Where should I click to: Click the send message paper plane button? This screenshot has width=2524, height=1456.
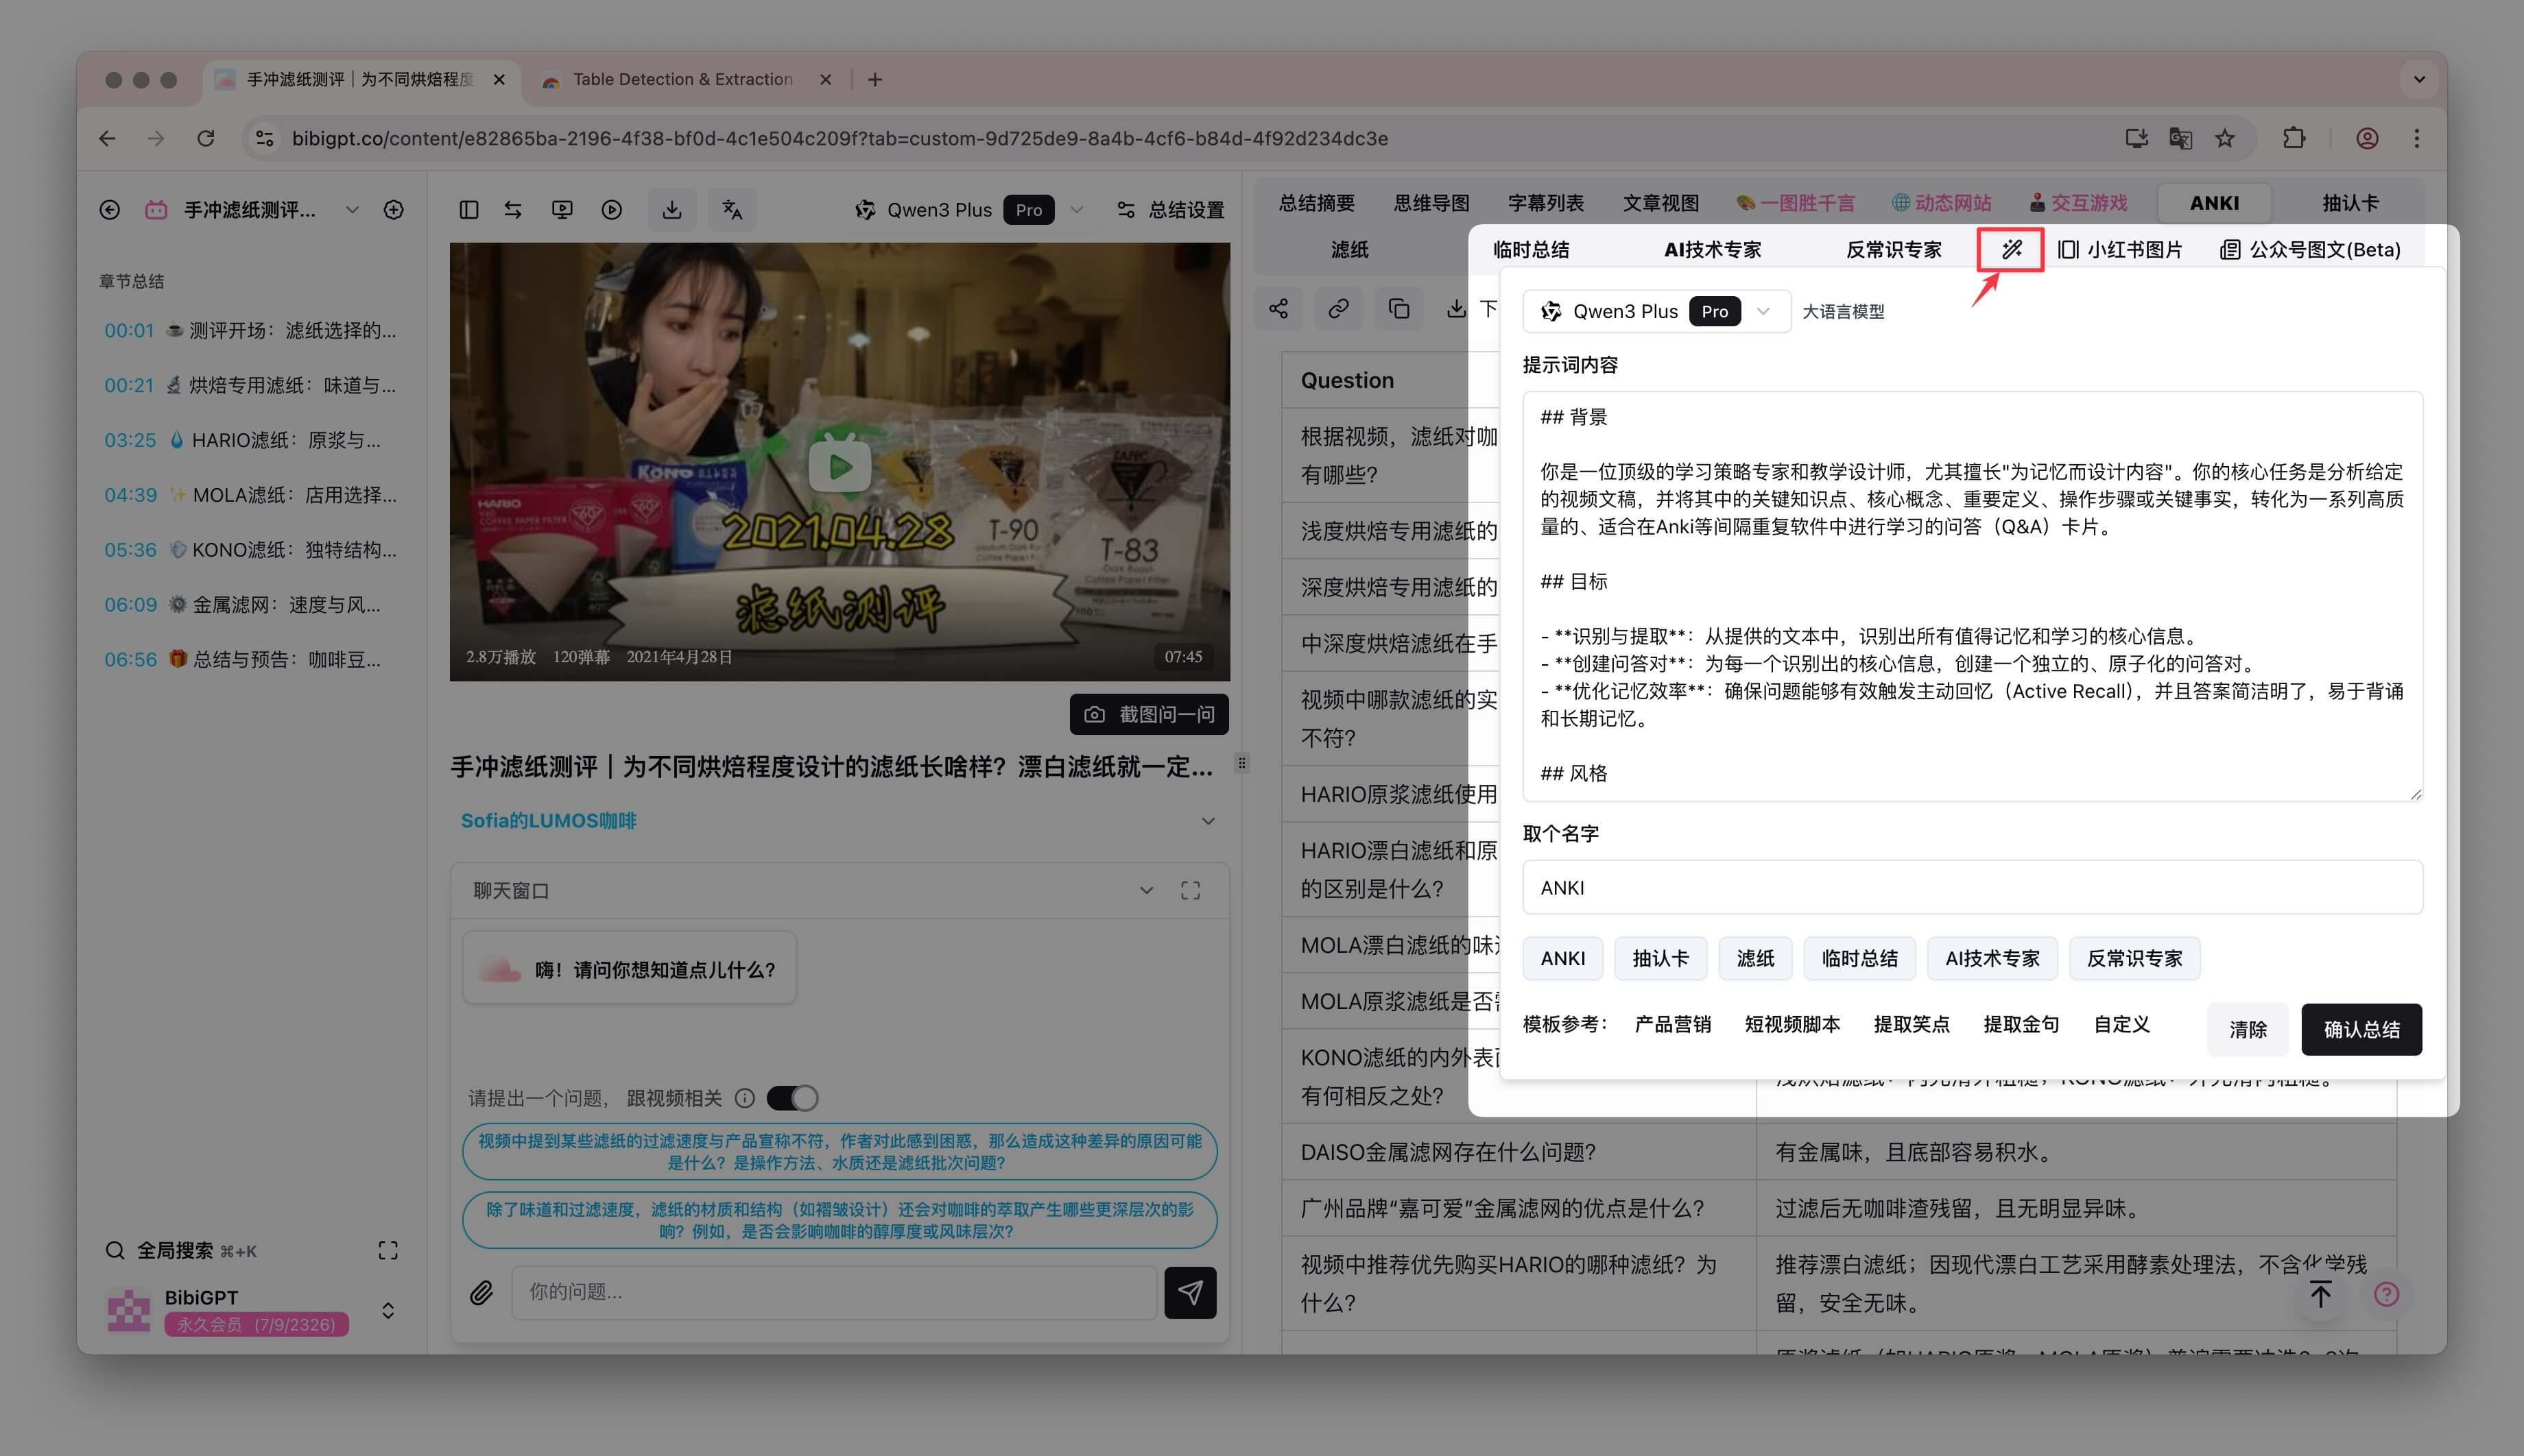tap(1189, 1292)
